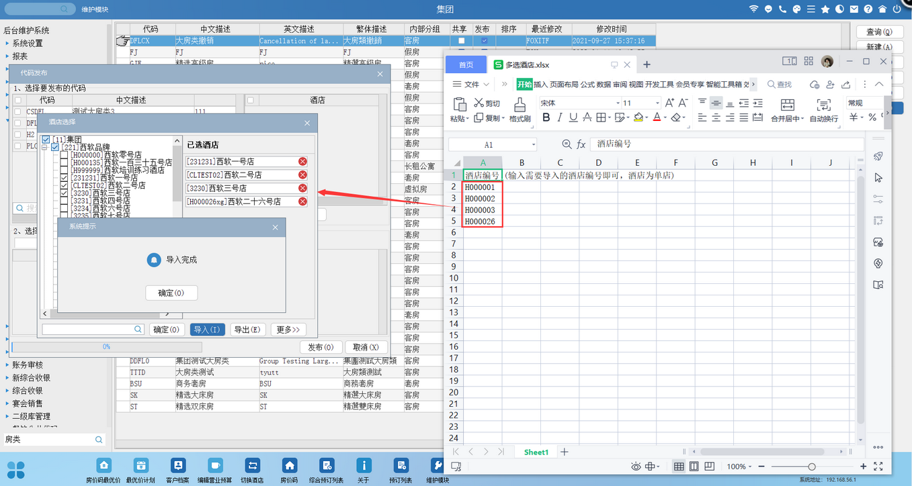Click the Wrap Text (自动换行) icon
Viewport: 912px width, 486px height.
point(823,105)
